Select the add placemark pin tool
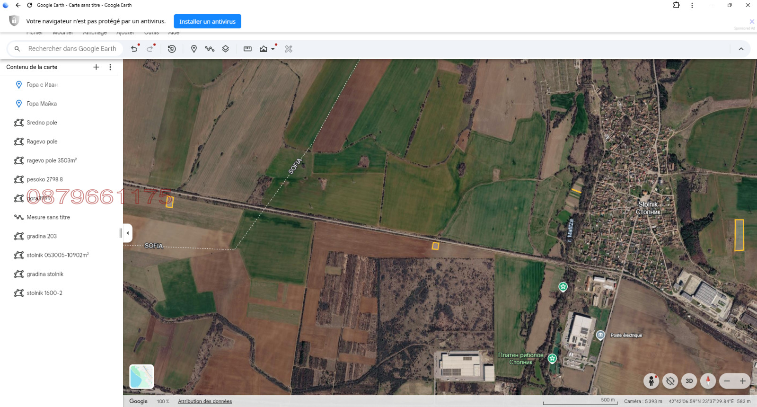 194,49
